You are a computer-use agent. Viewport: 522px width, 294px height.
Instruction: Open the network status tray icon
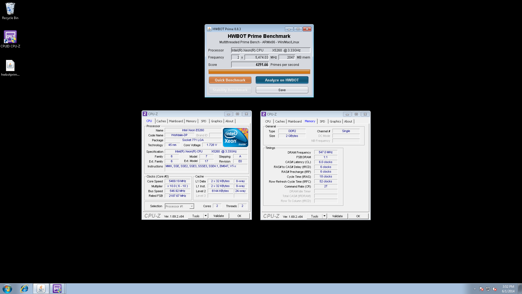pyautogui.click(x=488, y=289)
